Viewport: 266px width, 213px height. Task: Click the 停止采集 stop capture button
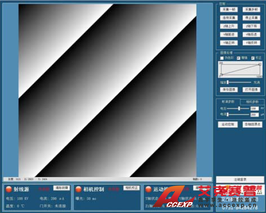[251, 18]
